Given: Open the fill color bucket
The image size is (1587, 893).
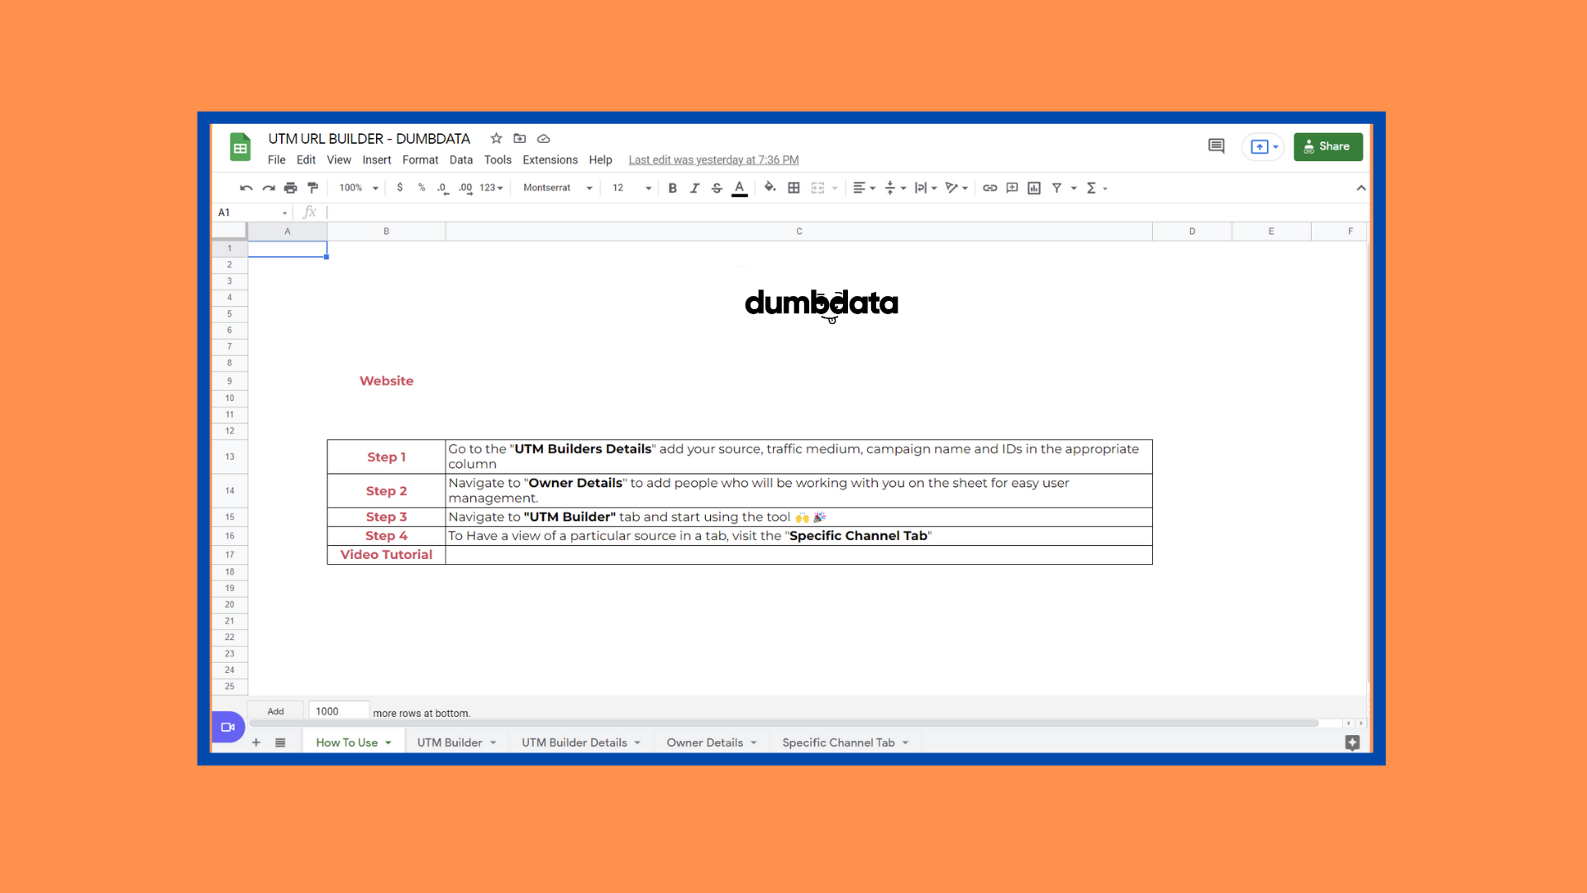Looking at the screenshot, I should click(770, 188).
